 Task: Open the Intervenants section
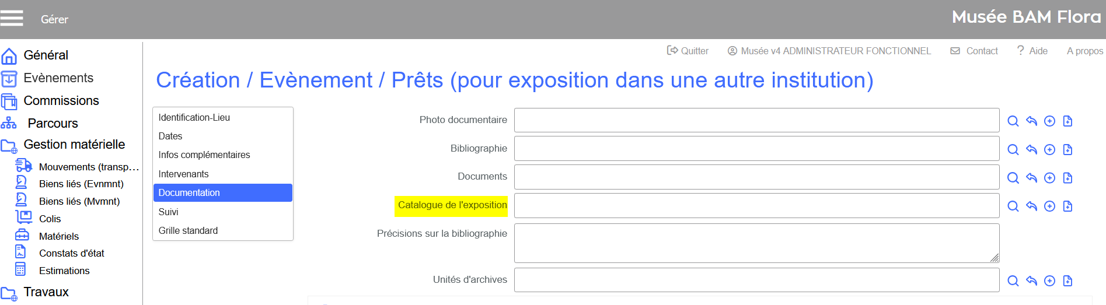click(x=183, y=174)
